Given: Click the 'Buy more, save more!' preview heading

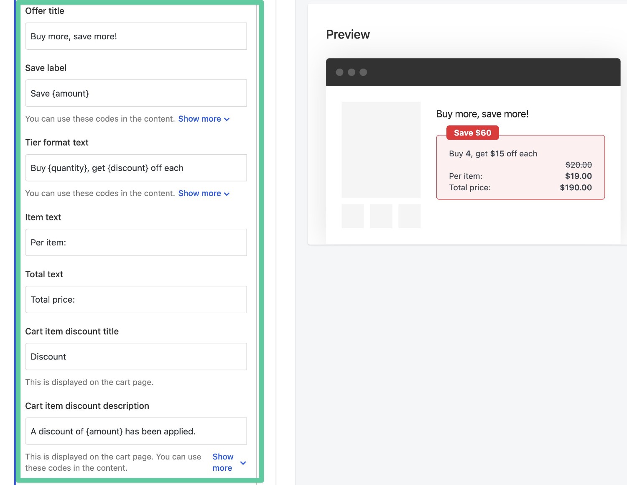Looking at the screenshot, I should (482, 114).
